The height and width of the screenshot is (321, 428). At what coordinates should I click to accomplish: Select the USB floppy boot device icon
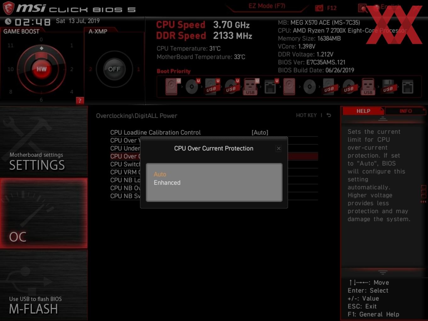click(388, 87)
